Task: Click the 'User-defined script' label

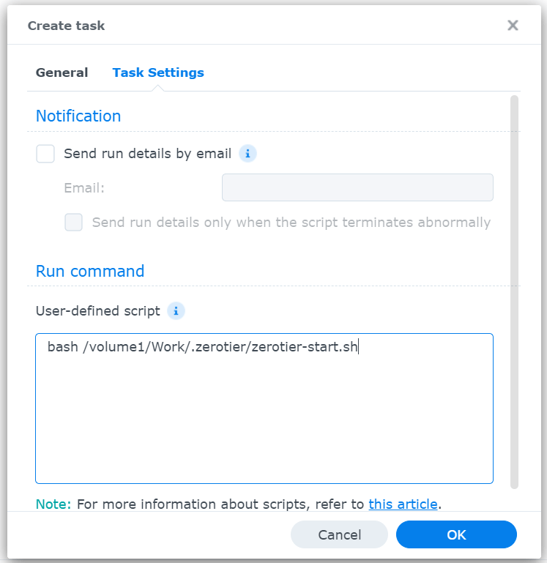Action: click(x=97, y=311)
